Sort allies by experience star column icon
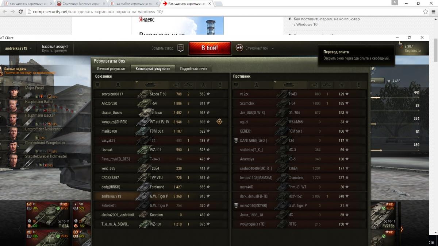438x246 pixels. pyautogui.click(x=203, y=85)
